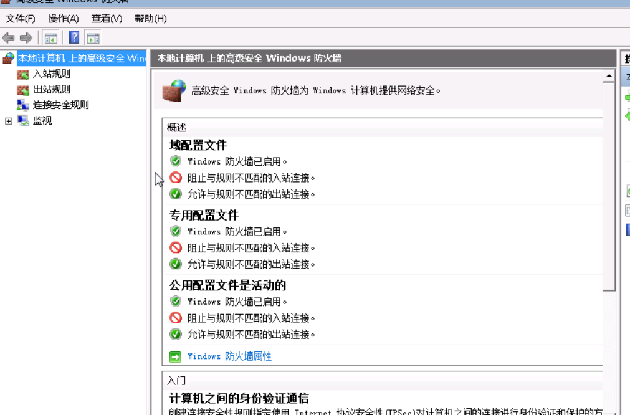Click the 入站规则 firewall icon

coord(23,74)
